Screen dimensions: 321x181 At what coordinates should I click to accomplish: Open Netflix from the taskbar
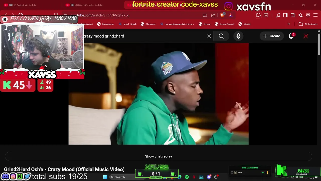tap(194, 177)
